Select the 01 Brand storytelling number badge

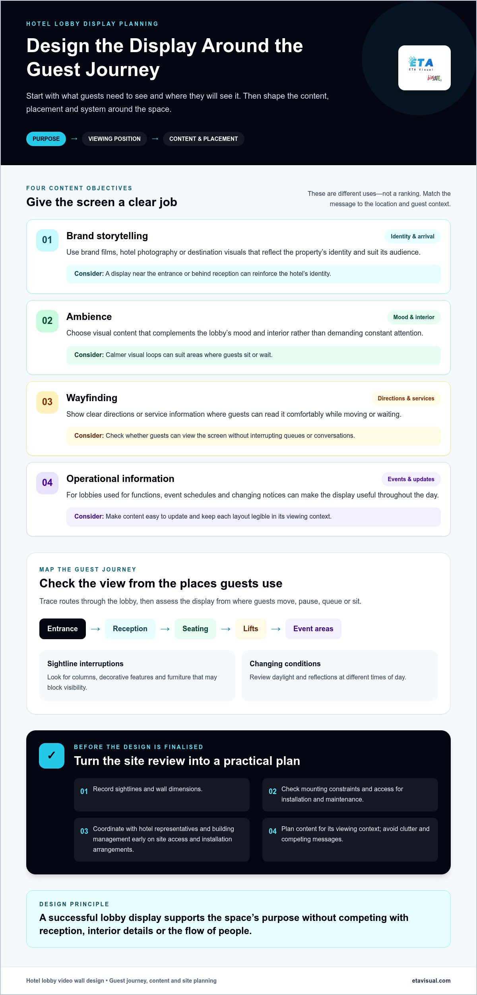coord(47,240)
